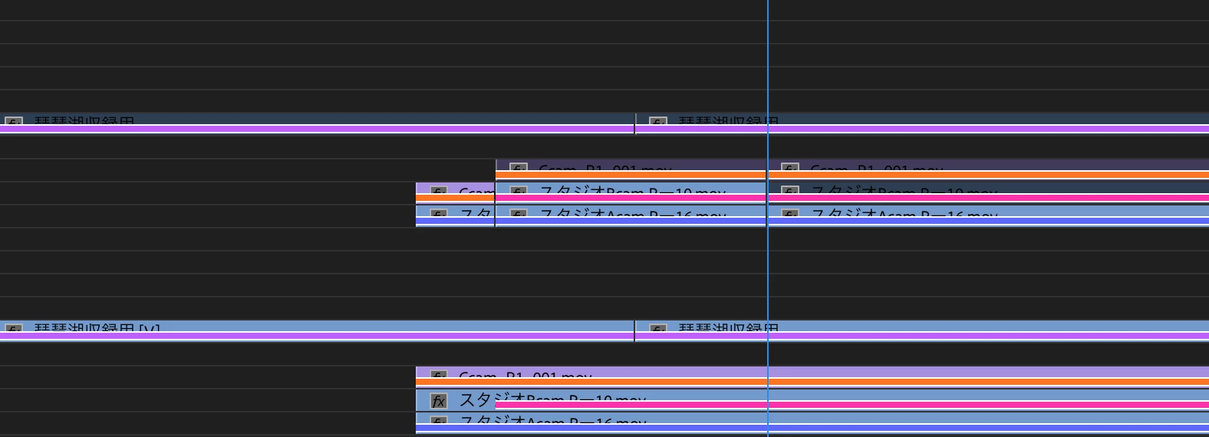1209x437 pixels.
Task: Click fx badge on short purple Ccam clip
Action: pos(438,190)
